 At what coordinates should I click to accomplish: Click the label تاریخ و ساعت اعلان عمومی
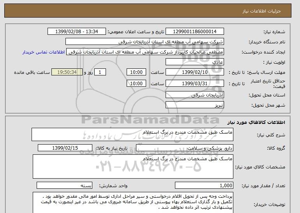136,32
